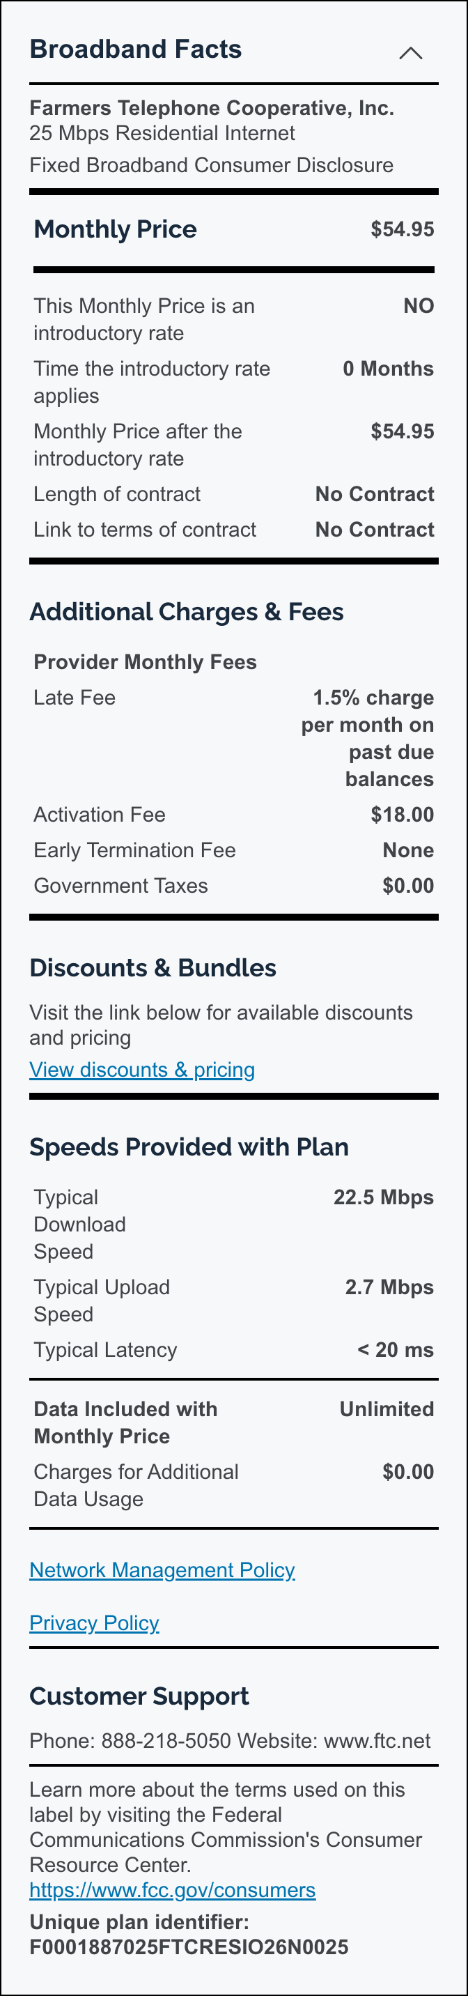This screenshot has width=468, height=1996.
Task: Open the Network Management Policy link
Action: click(x=162, y=1570)
